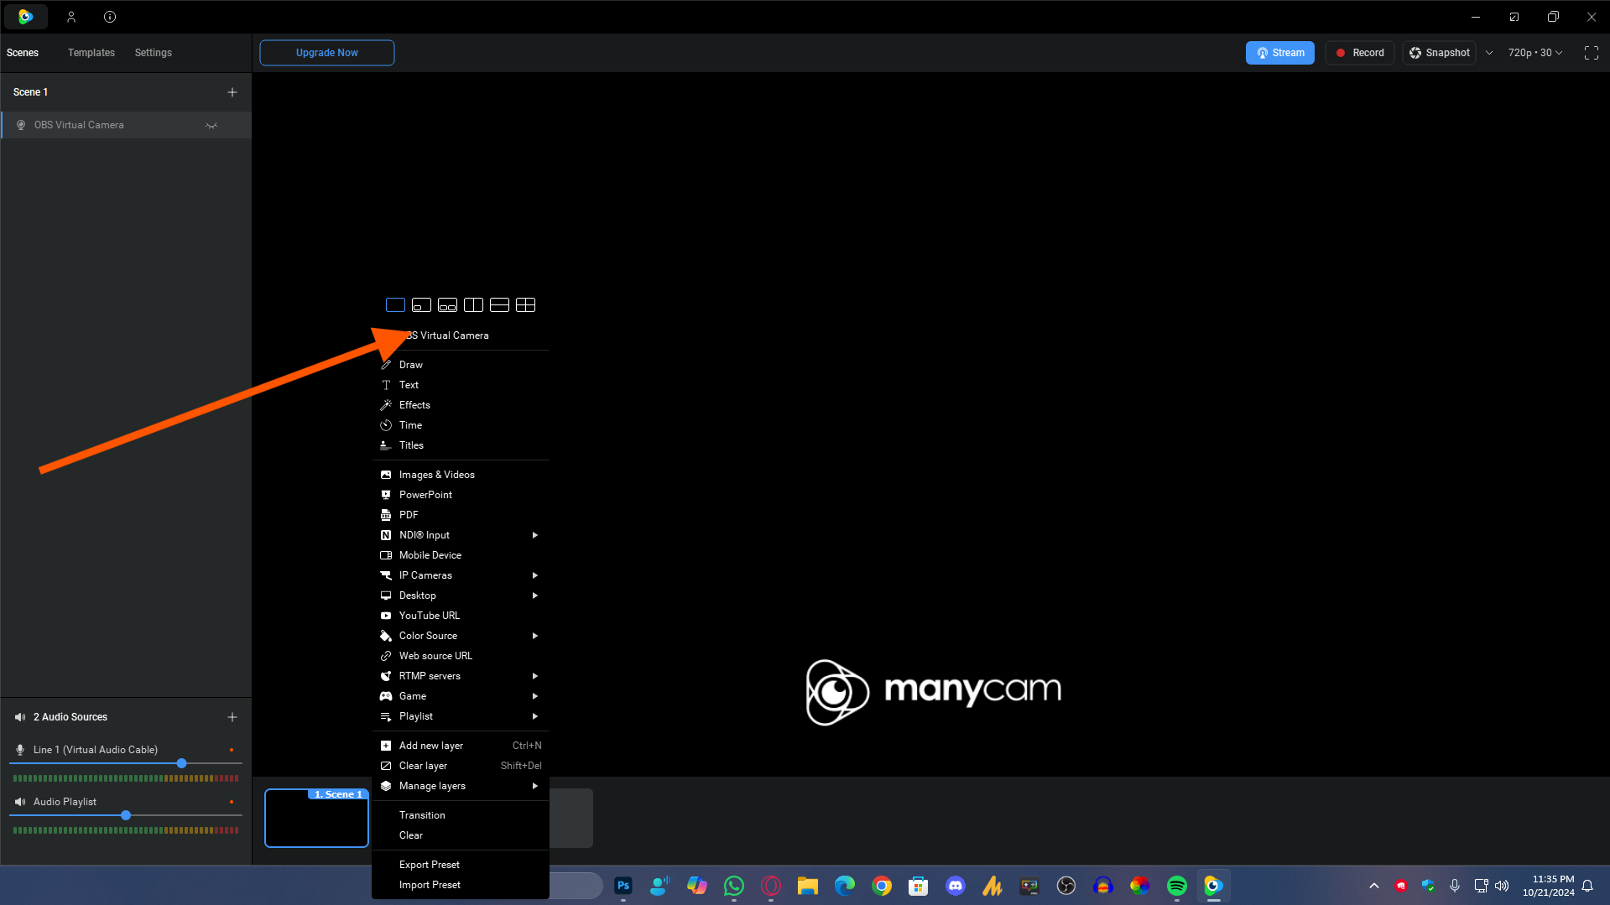The height and width of the screenshot is (905, 1610).
Task: Mute the Audio Playlist speaker icon
Action: [x=20, y=802]
